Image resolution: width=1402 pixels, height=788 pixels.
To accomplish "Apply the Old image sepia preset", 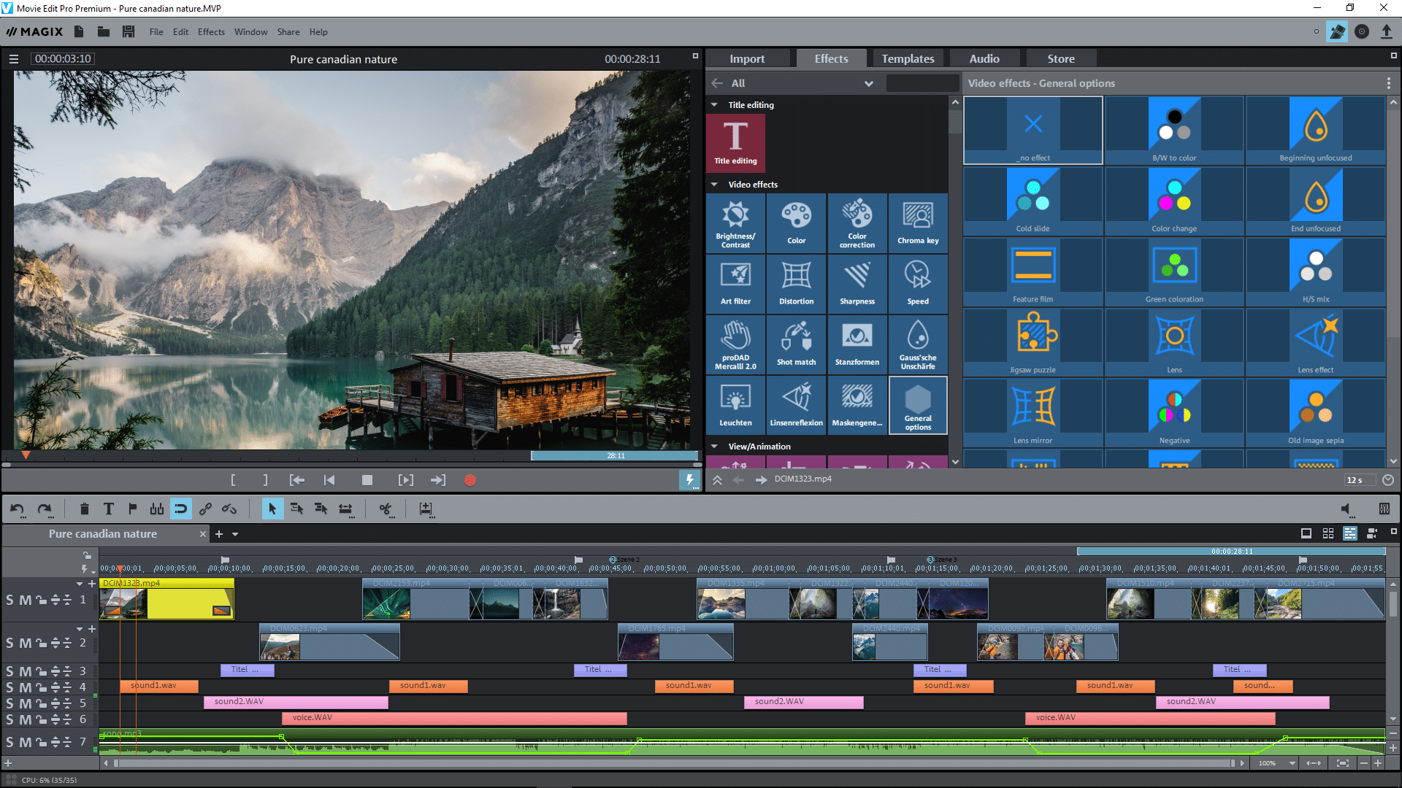I will (x=1315, y=412).
